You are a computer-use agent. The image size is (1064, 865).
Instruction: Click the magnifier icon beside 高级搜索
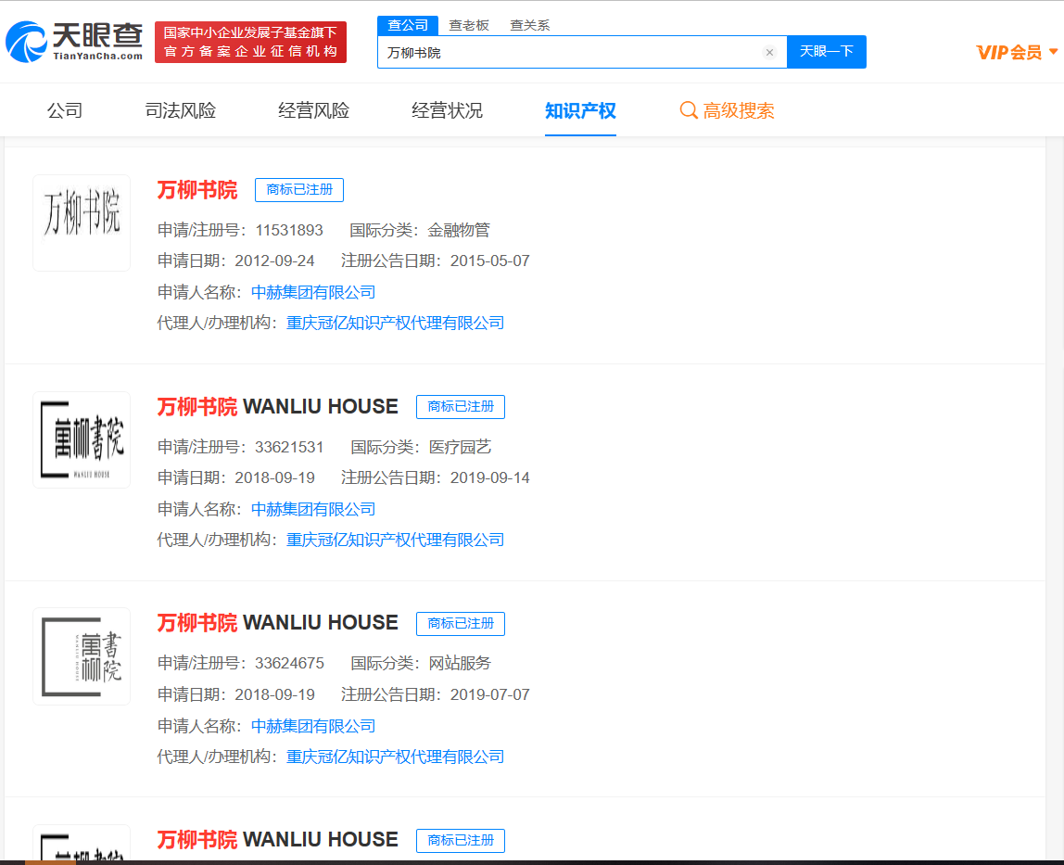point(689,110)
